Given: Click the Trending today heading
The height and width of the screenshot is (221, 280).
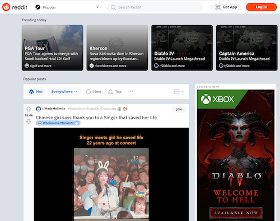Looking at the screenshot, I should coord(34,20).
